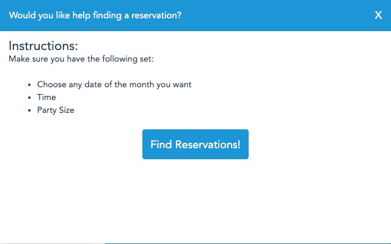391x244 pixels.
Task: Click the bullet next to the date instruction
Action: [x=29, y=85]
